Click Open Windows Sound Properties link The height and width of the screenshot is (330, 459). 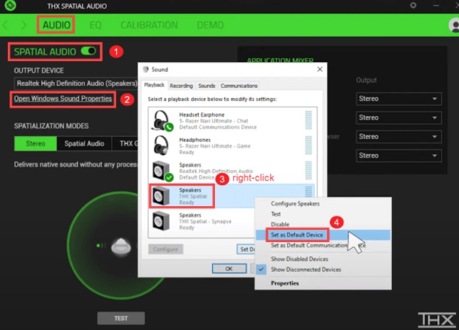click(x=63, y=99)
